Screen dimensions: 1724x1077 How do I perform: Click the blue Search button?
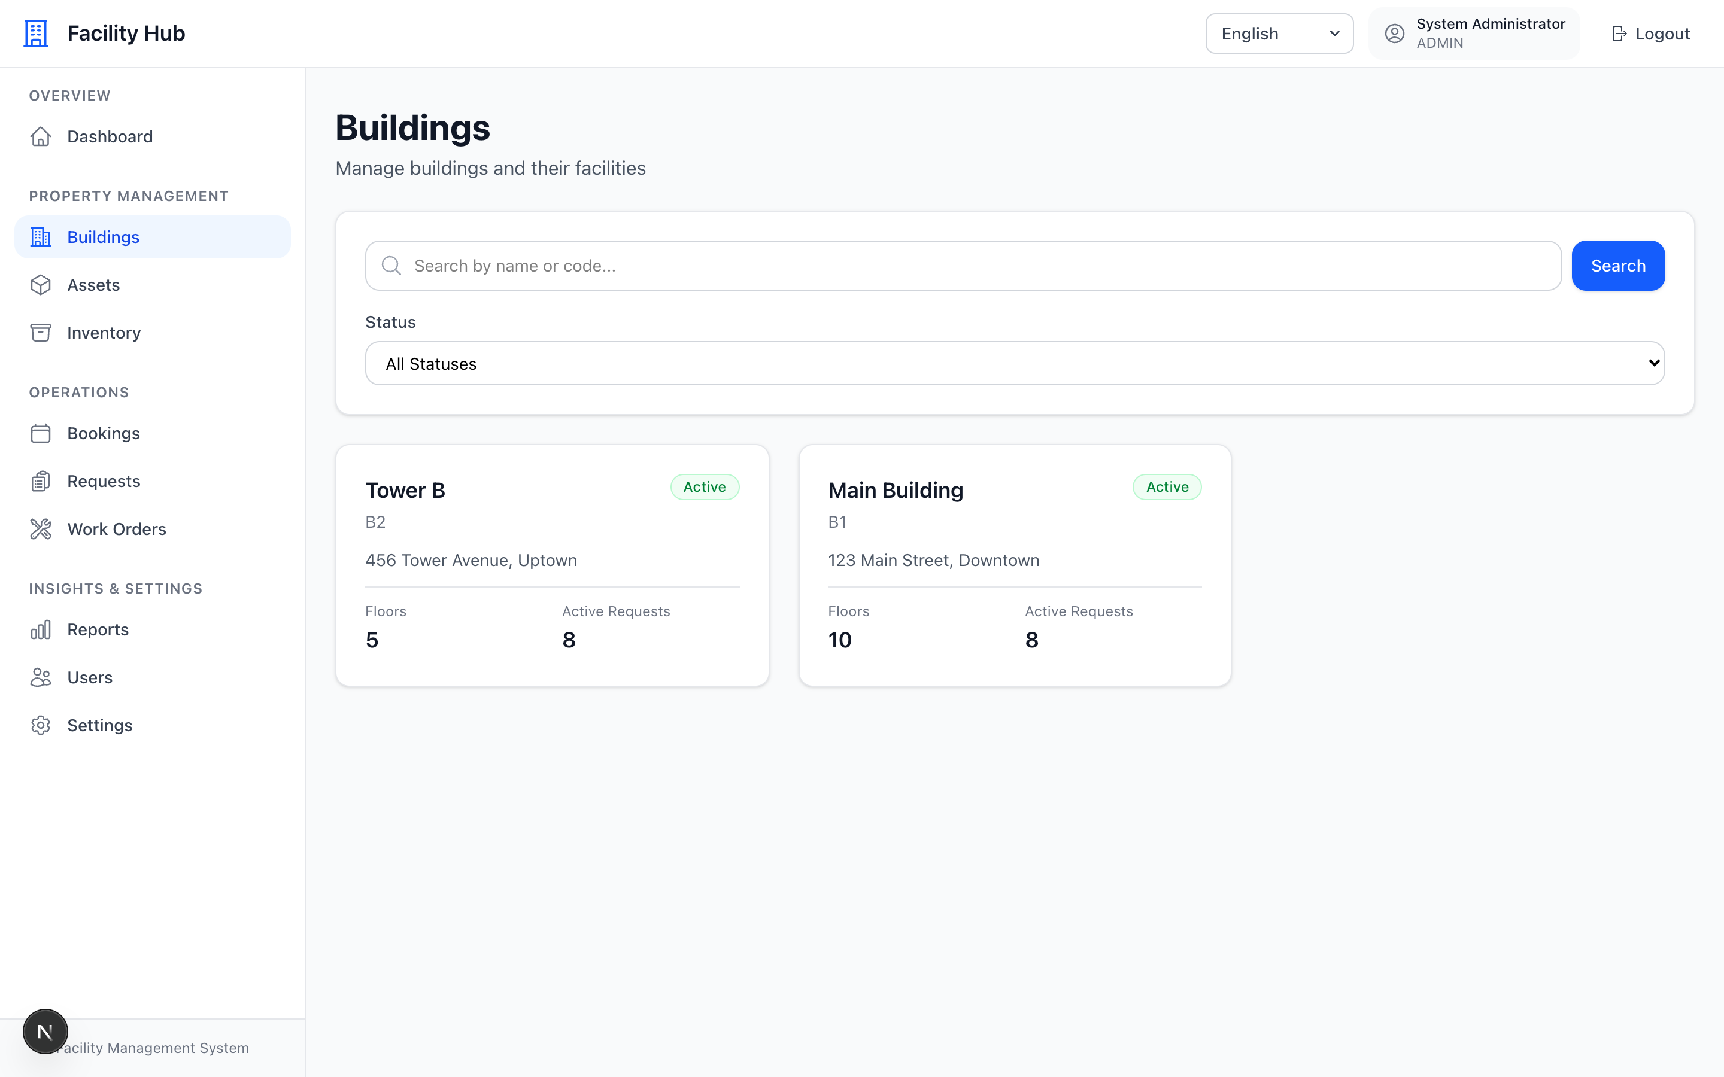[x=1618, y=266]
